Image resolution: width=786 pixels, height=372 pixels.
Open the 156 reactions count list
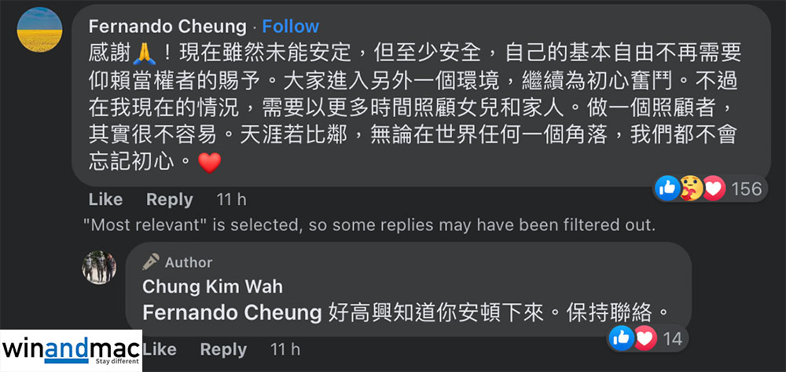(747, 188)
